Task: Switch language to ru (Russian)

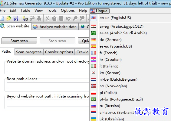Action: click(x=130, y=106)
